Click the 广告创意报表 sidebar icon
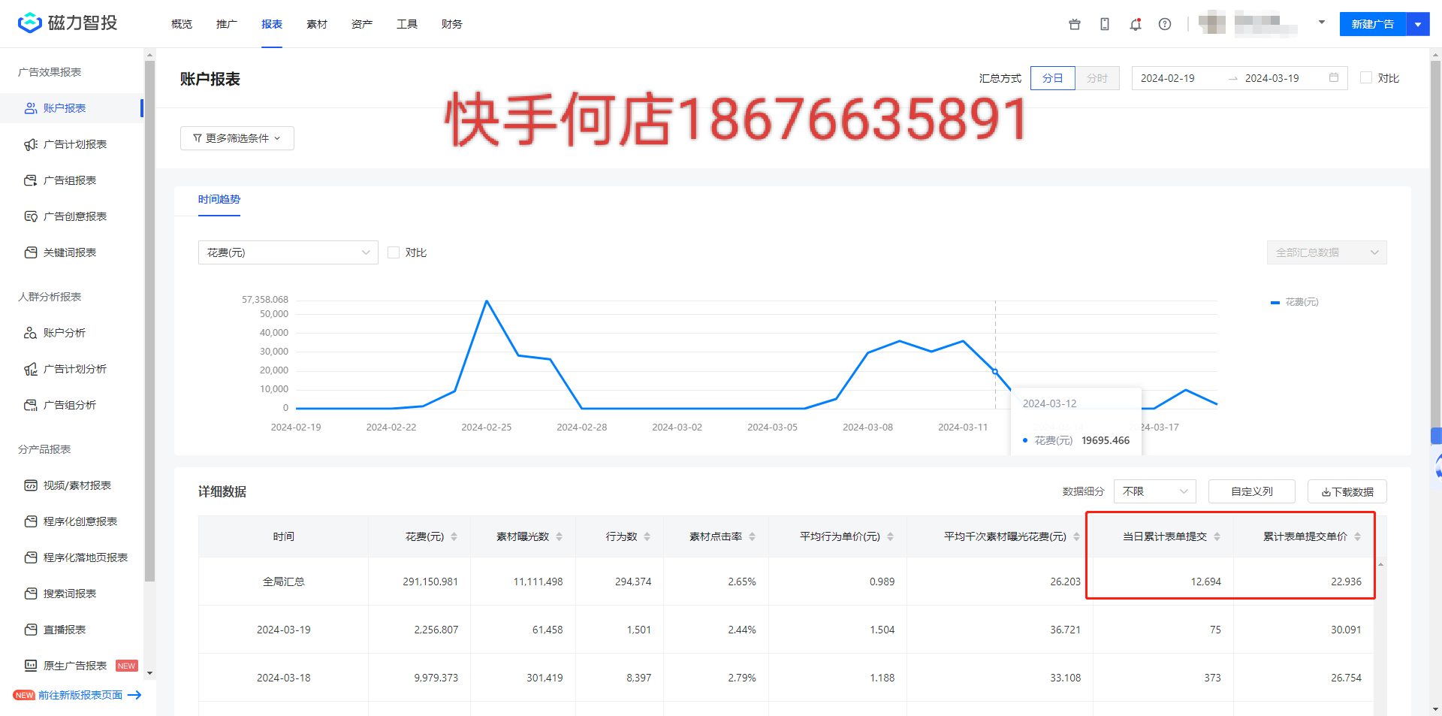 coord(31,216)
